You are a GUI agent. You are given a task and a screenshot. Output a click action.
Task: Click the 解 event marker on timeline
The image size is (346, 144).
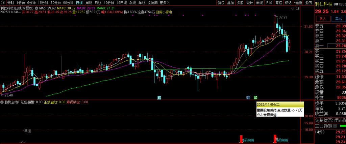coord(159,97)
